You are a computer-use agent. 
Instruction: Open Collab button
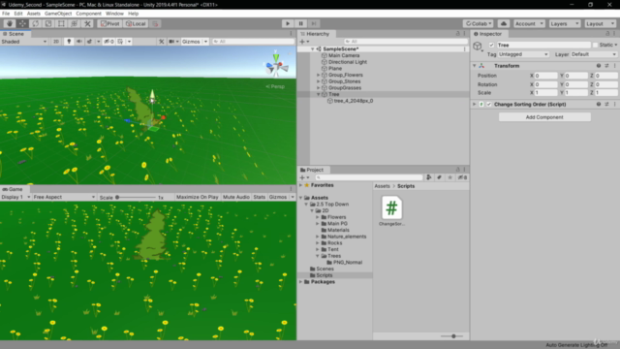[x=479, y=23]
